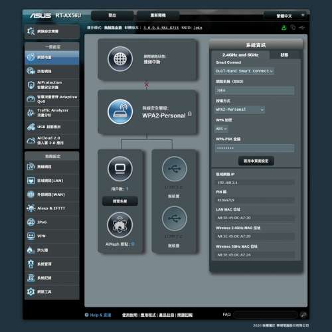Click the LAN MAC address value

click(x=254, y=218)
